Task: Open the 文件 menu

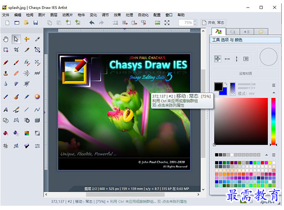Action: pyautogui.click(x=6, y=15)
